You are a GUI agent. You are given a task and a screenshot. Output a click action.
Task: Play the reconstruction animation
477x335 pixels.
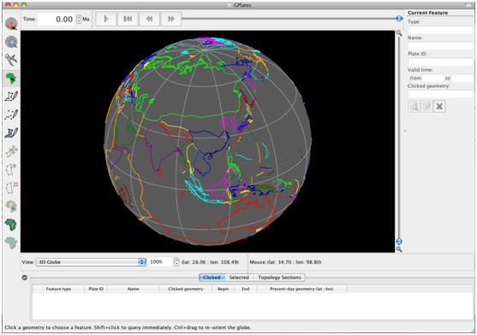click(x=106, y=19)
